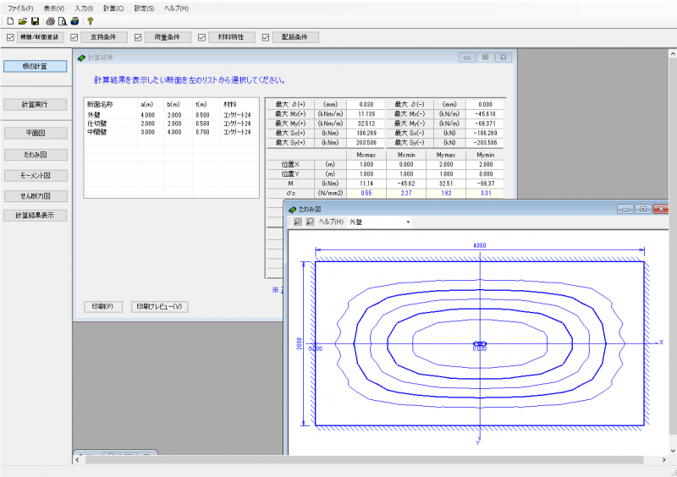Open print preview from toolbar icon
Screen dimensions: 677x477
pyautogui.click(x=63, y=20)
